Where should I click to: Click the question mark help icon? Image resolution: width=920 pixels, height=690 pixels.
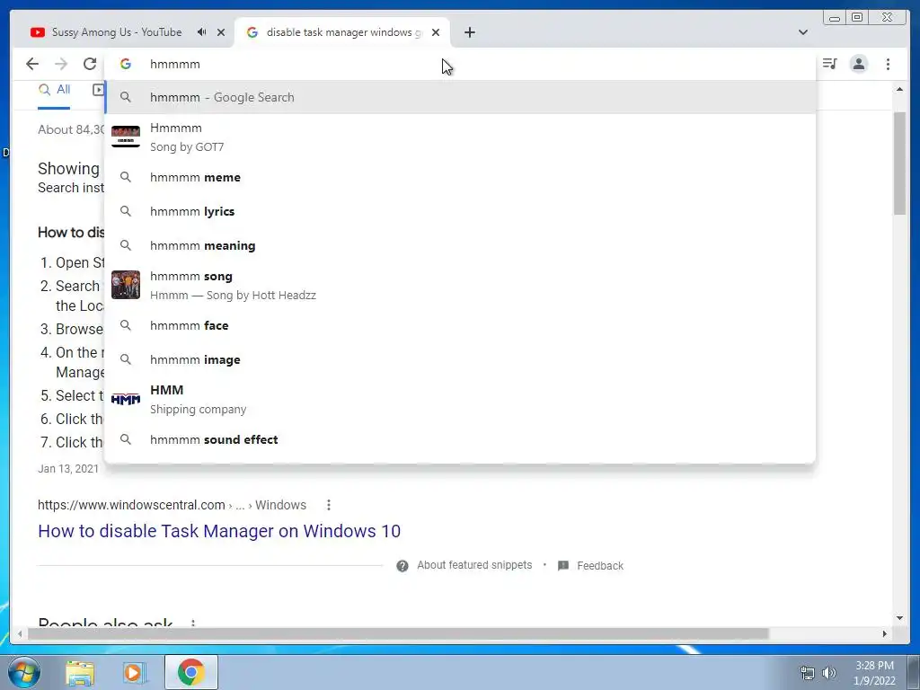[402, 566]
